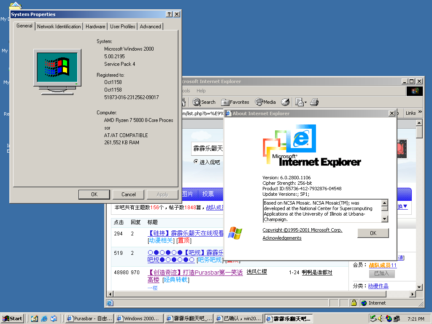Click OK in System Properties

click(x=94, y=194)
